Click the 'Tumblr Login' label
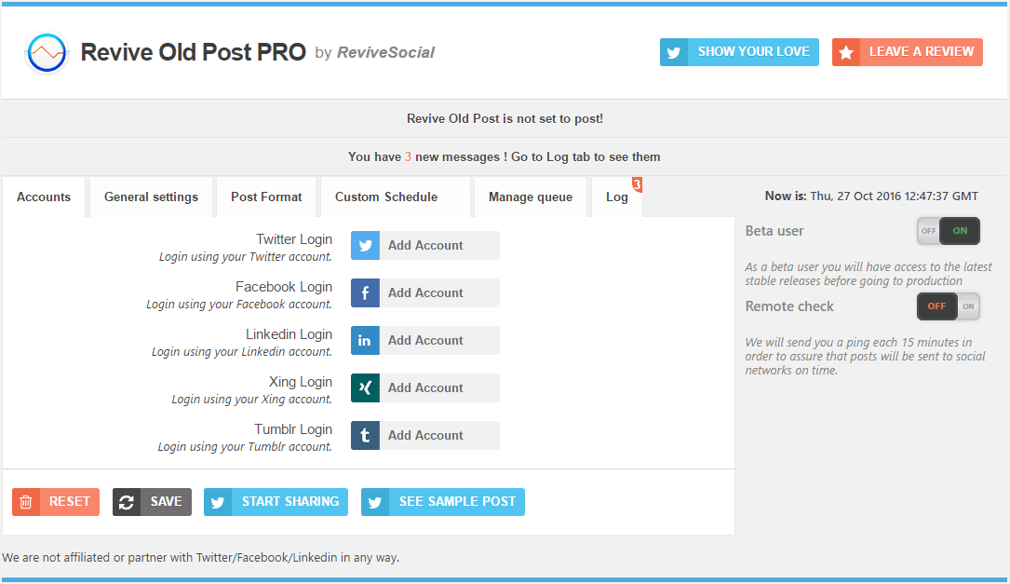Image resolution: width=1010 pixels, height=584 pixels. pos(294,429)
